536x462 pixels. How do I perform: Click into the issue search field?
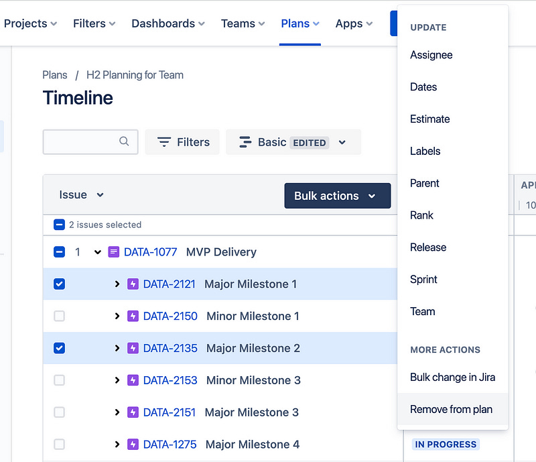tap(90, 142)
